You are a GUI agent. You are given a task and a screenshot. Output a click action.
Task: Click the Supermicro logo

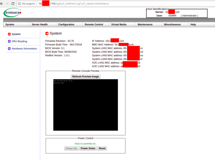coord(12,13)
